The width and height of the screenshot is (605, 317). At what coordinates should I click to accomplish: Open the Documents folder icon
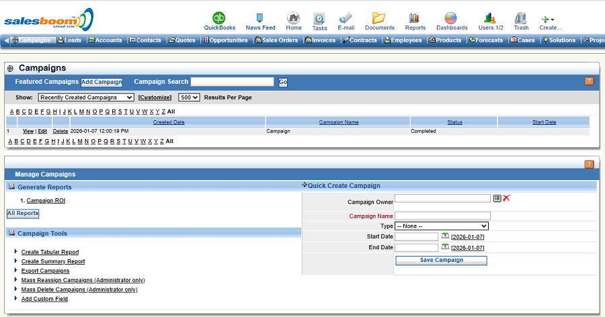(379, 18)
